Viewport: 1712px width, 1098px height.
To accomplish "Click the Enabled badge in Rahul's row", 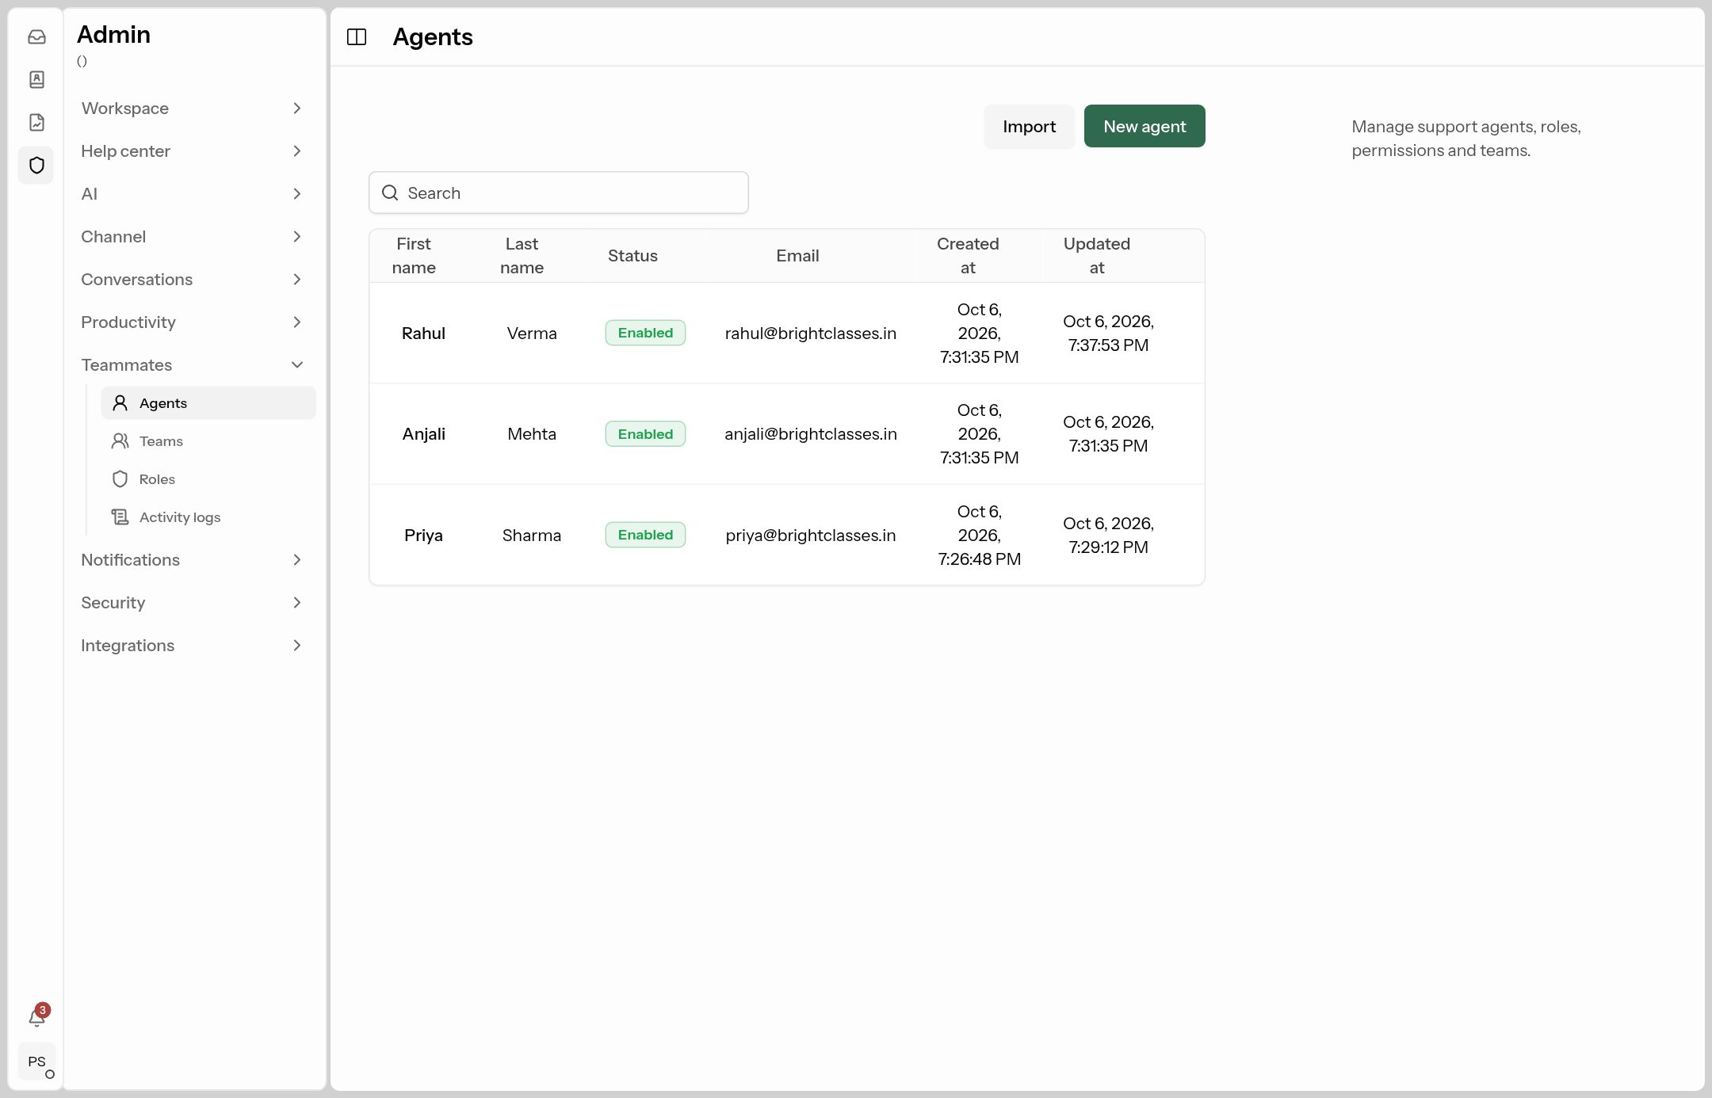I will (645, 334).
